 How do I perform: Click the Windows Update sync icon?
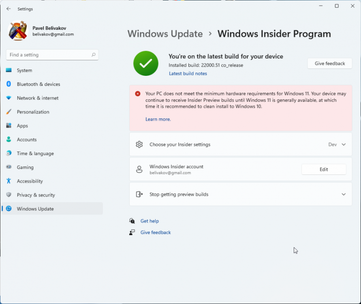(9, 209)
